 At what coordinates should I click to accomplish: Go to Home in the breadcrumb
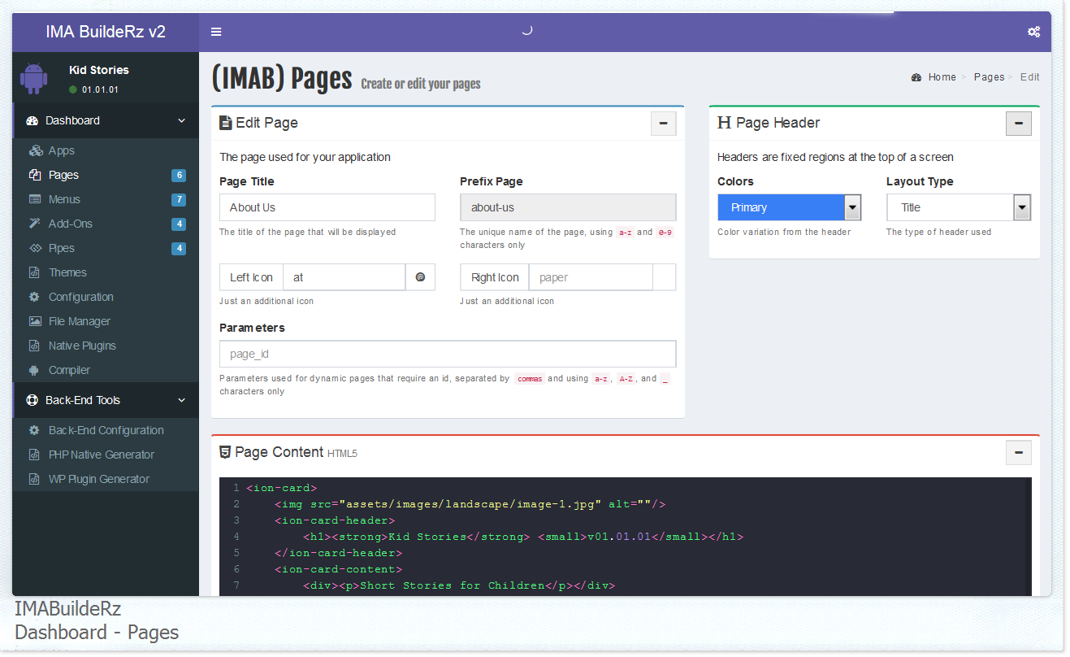(x=942, y=77)
